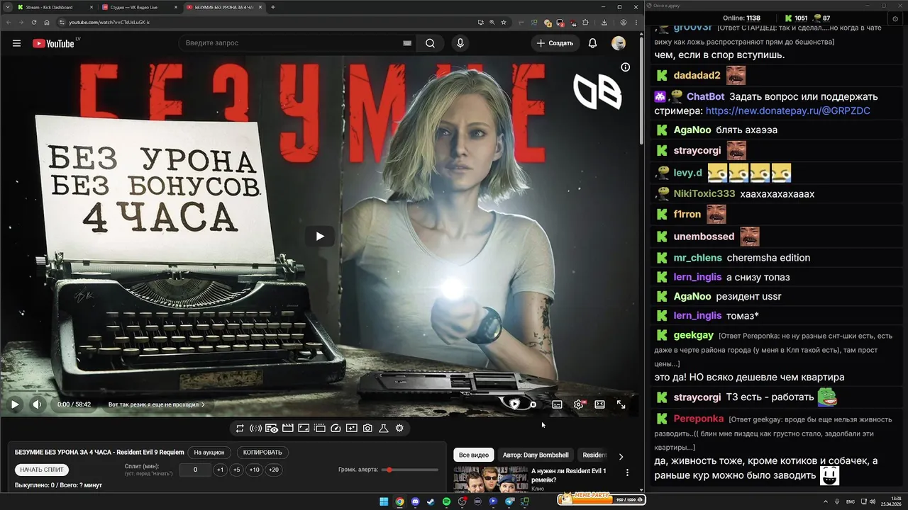Show video info card icon

click(625, 67)
